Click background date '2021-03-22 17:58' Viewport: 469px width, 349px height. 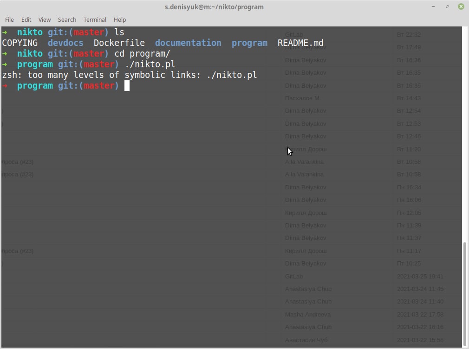(420, 315)
